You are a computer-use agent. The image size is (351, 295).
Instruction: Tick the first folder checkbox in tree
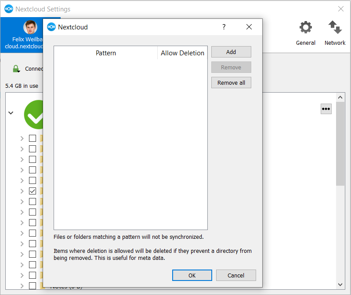[x=33, y=138]
